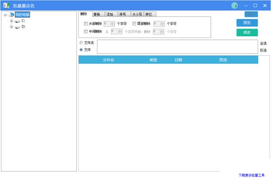The width and height of the screenshot is (271, 179).
Task: Click the D: drive icon
Action: coord(18,27)
